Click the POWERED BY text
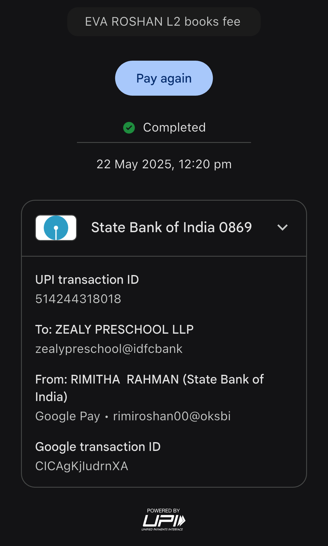The image size is (328, 546). pos(163,511)
